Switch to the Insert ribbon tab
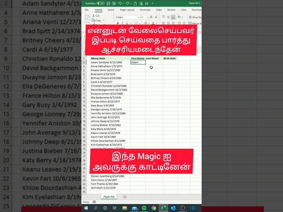 tap(111, 10)
